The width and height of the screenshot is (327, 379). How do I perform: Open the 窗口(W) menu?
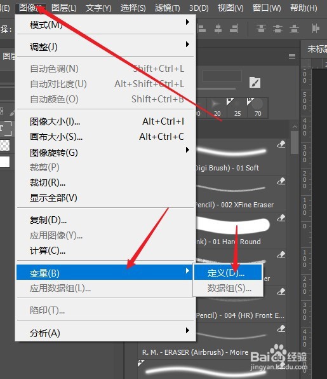tap(267, 8)
